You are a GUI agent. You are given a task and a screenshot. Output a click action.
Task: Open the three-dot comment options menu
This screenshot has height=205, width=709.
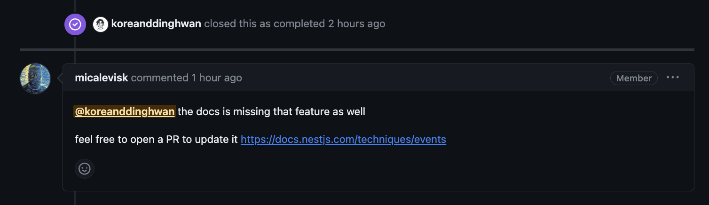point(673,78)
